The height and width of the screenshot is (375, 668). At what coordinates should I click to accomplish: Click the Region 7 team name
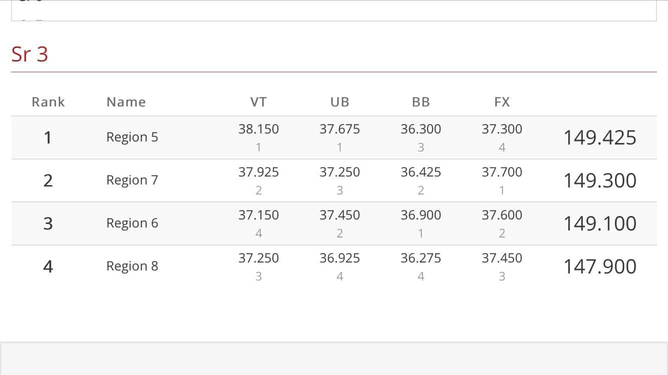coord(132,180)
